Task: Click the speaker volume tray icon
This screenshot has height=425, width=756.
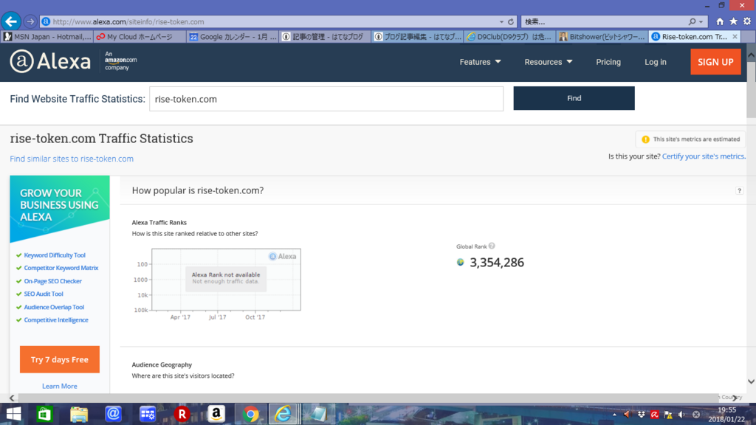Action: pos(681,415)
